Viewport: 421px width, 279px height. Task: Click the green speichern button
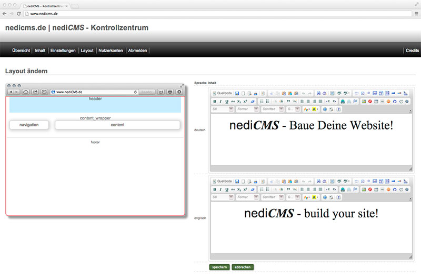coord(219,267)
